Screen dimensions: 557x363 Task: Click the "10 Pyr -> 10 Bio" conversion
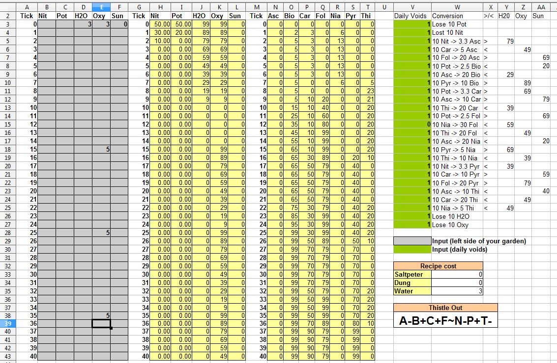click(x=457, y=82)
